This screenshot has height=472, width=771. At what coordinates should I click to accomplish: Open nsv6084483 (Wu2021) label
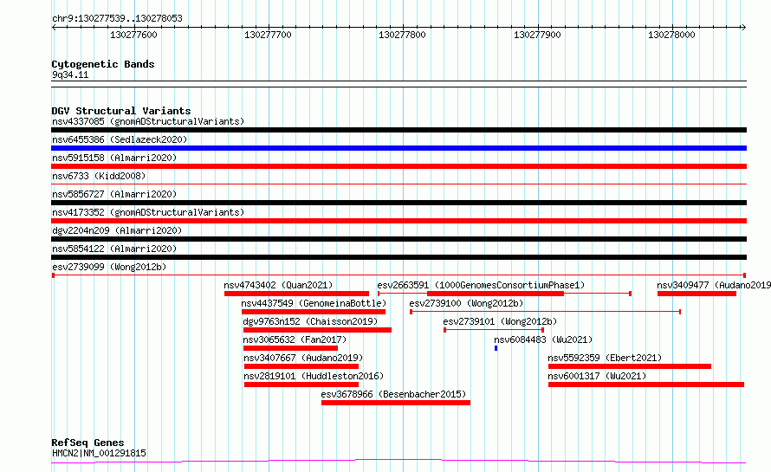click(543, 339)
